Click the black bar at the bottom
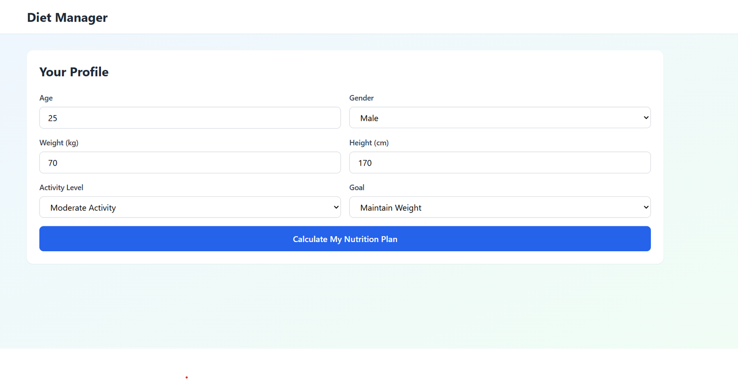The width and height of the screenshot is (738, 379). coord(369,364)
